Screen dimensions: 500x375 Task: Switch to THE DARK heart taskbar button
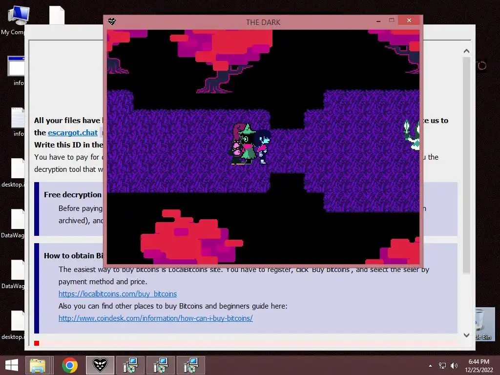point(100,365)
